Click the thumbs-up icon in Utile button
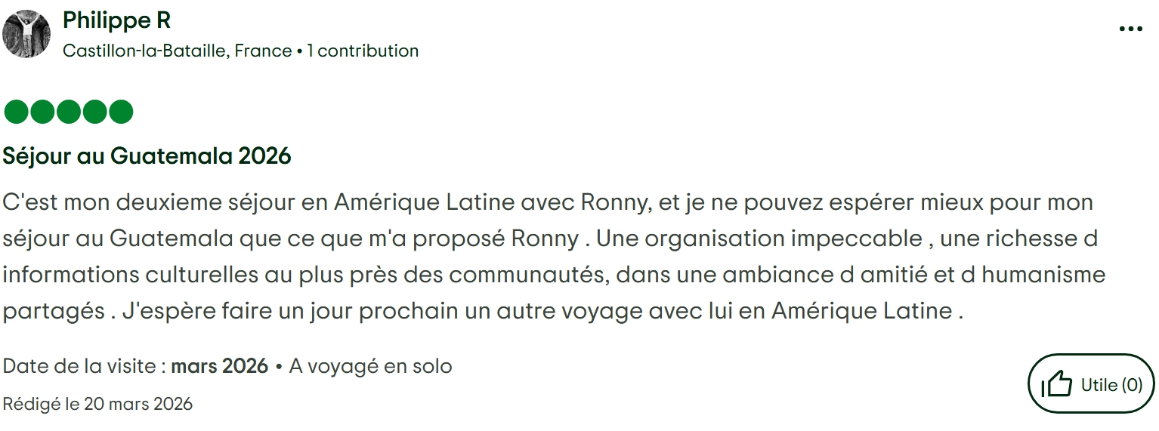The height and width of the screenshot is (431, 1159). pos(1057,385)
